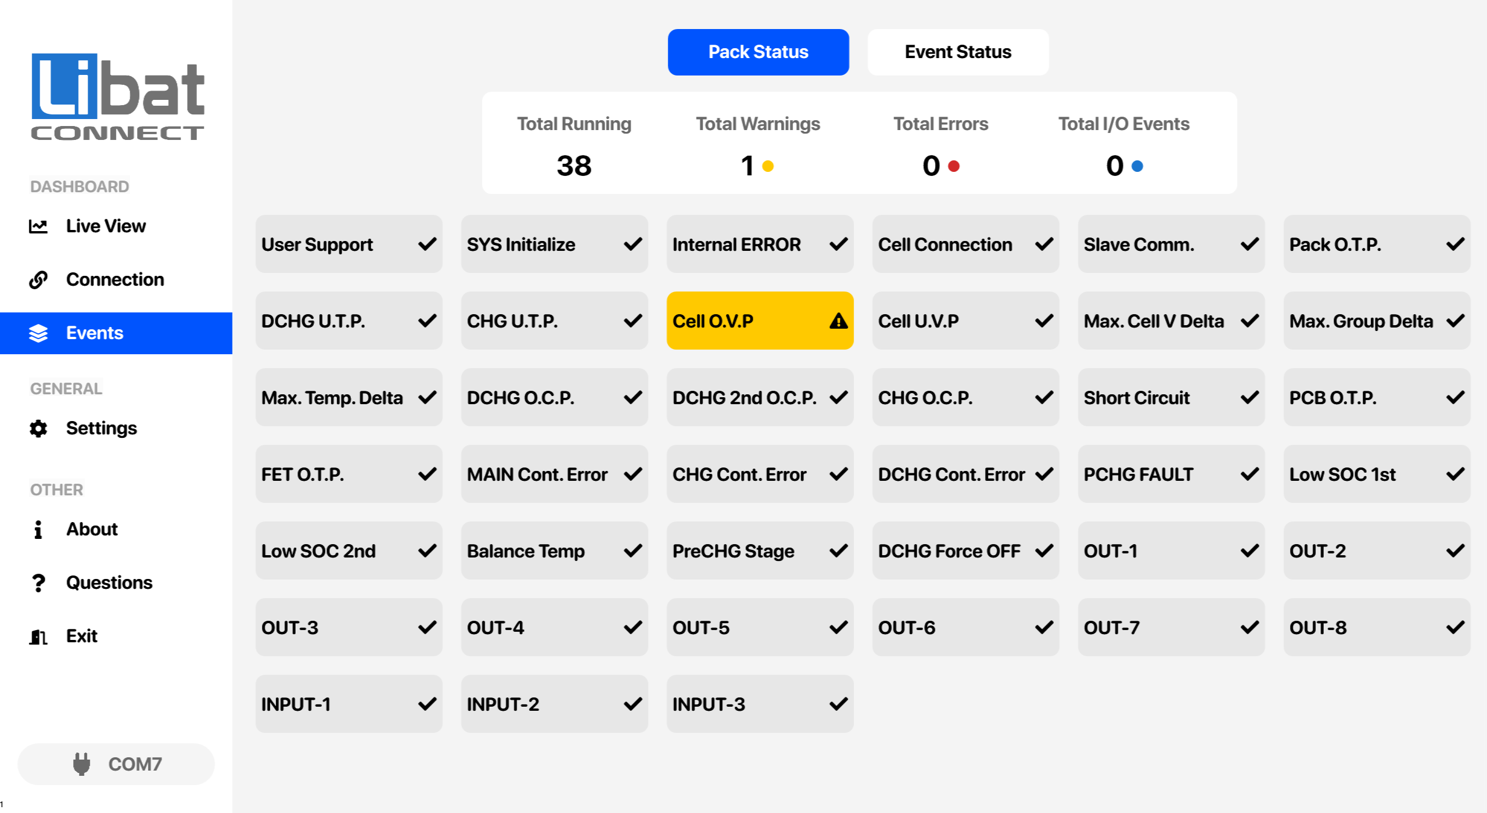This screenshot has height=813, width=1487.
Task: Select the DCHG Force OFF tile
Action: pos(965,551)
